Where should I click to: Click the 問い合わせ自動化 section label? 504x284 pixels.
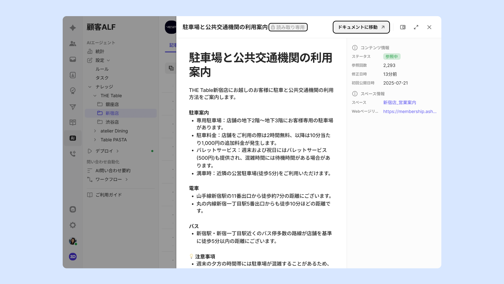coord(103,162)
